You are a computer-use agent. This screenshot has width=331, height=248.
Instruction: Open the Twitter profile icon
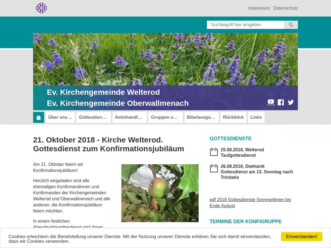[x=291, y=102]
